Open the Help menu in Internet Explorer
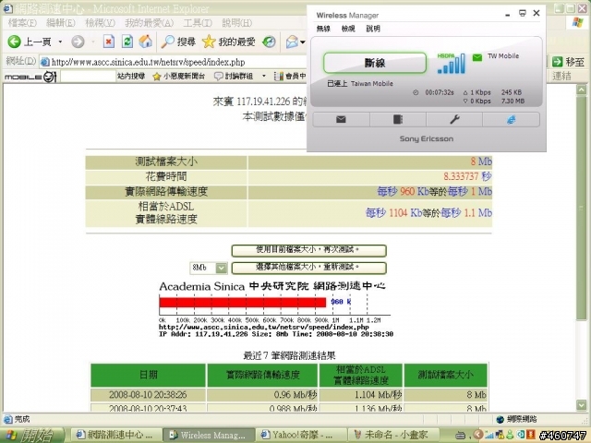 [x=236, y=23]
